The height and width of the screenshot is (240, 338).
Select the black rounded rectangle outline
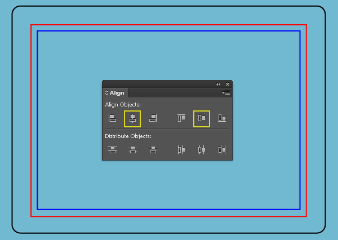[168, 6]
